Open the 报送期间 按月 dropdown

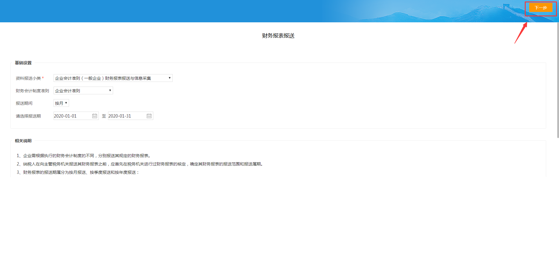[x=61, y=103]
